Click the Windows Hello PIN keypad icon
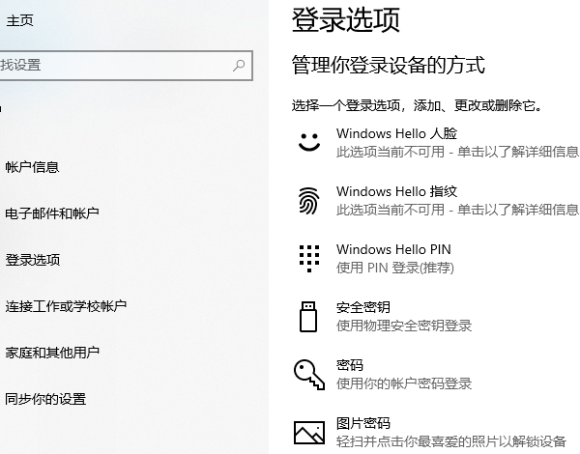The image size is (580, 454). 309,259
